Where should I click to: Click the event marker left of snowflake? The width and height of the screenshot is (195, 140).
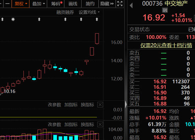tap(2, 19)
